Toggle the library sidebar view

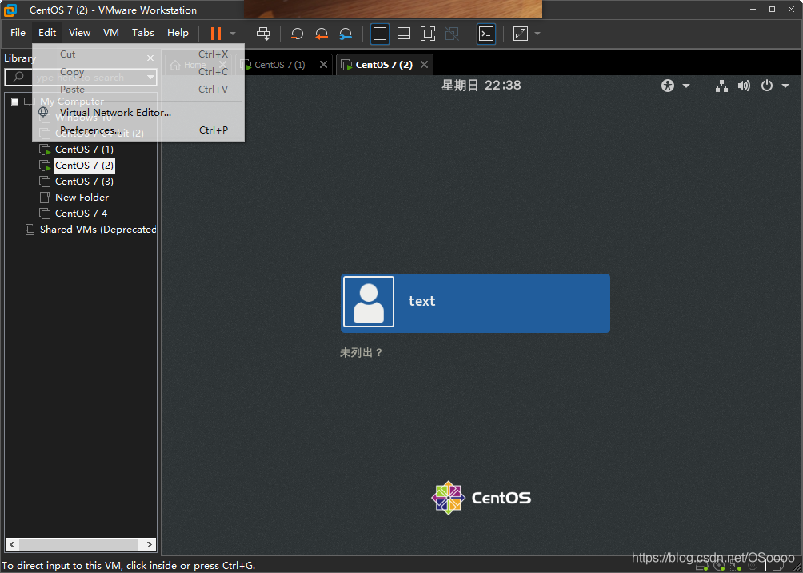(x=380, y=34)
